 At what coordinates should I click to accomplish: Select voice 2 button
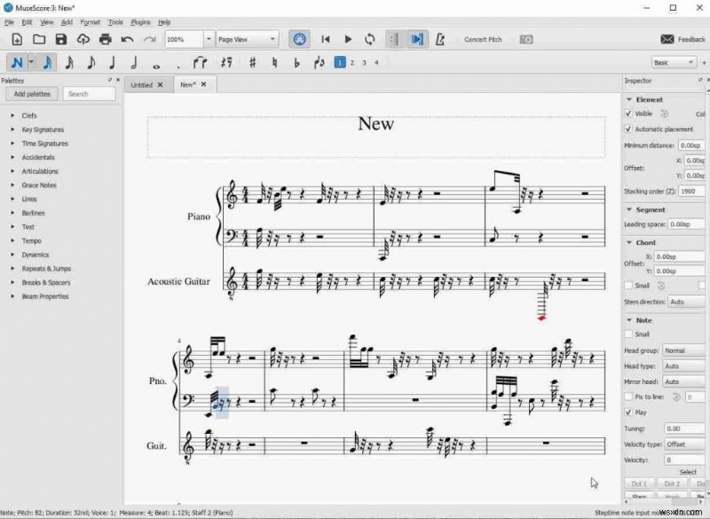point(351,63)
